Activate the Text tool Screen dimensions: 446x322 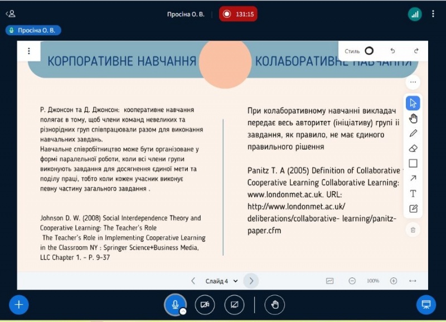point(413,194)
